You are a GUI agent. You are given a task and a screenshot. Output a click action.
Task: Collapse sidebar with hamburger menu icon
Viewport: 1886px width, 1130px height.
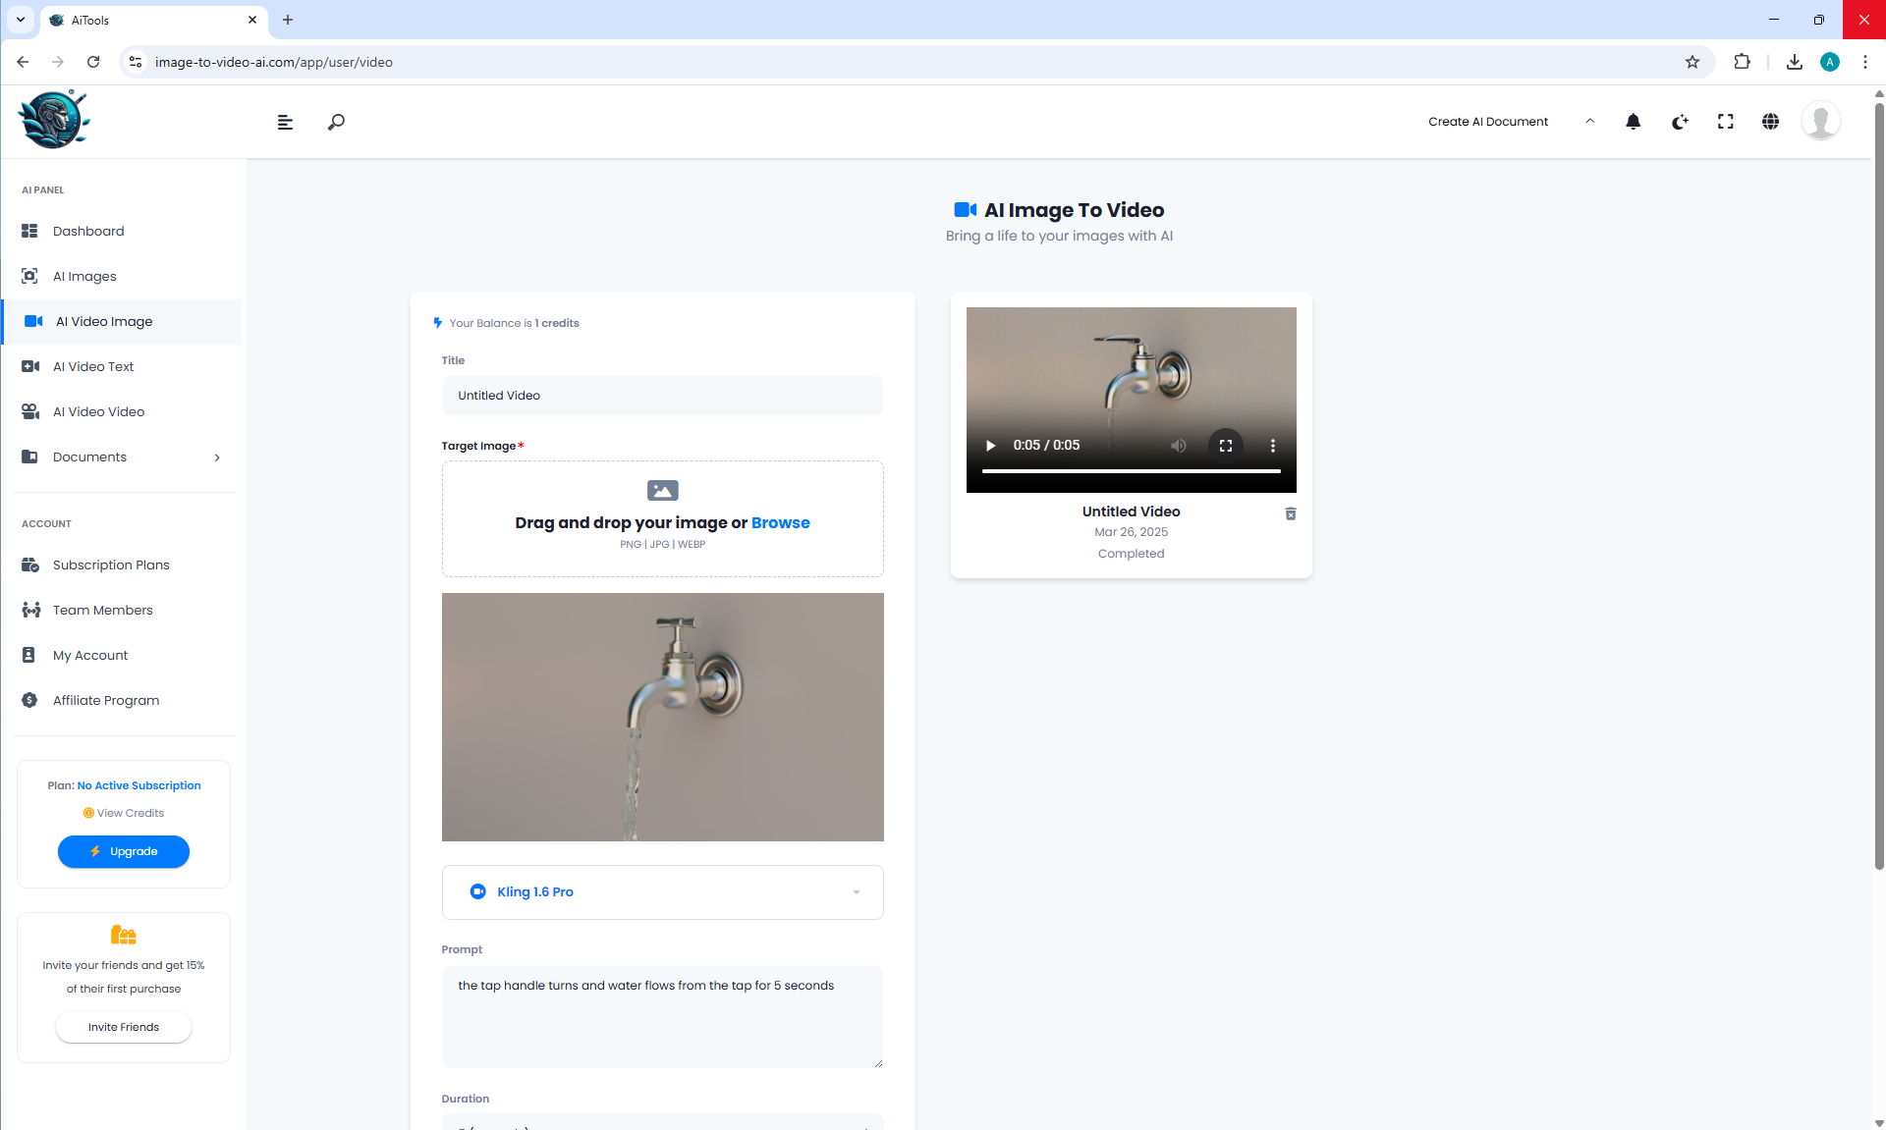click(285, 122)
